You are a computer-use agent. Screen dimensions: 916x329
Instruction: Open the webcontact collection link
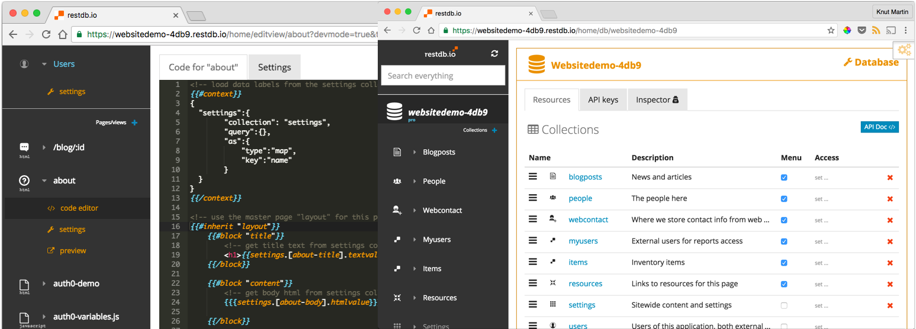589,220
